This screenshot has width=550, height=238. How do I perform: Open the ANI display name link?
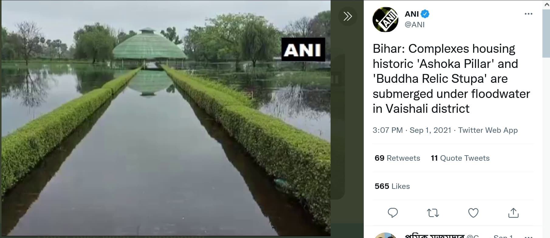412,14
